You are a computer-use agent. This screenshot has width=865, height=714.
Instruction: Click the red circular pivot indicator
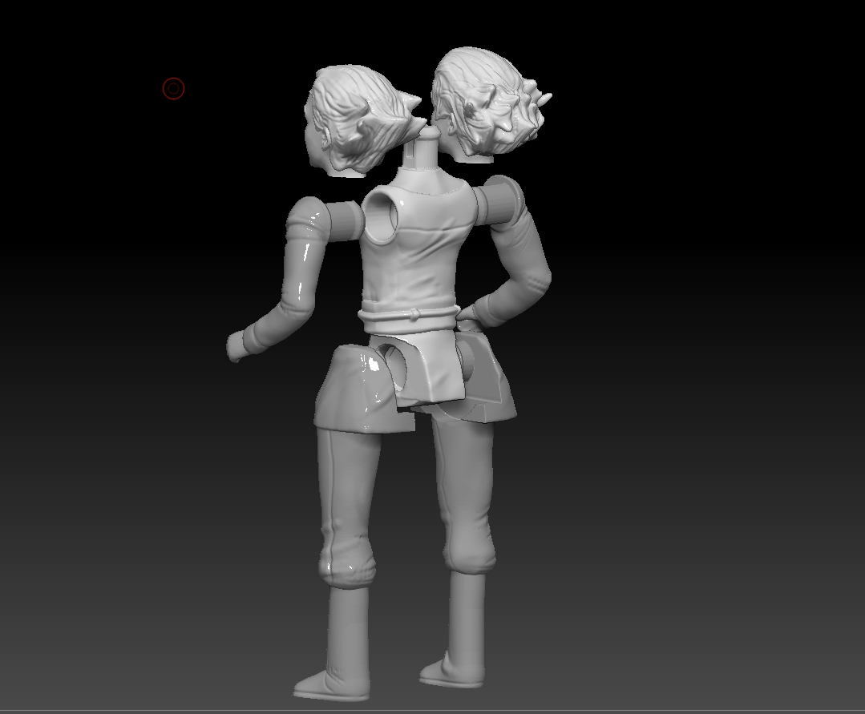173,89
